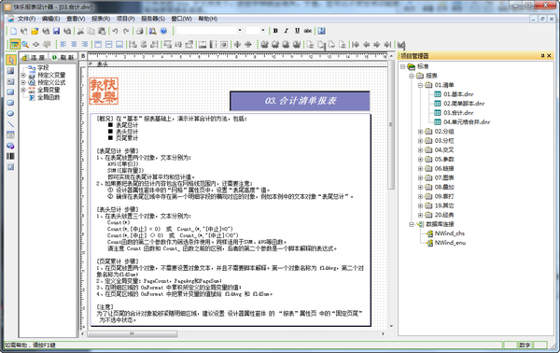
Task: Click the previous page left arrow
Action: pos(366,44)
